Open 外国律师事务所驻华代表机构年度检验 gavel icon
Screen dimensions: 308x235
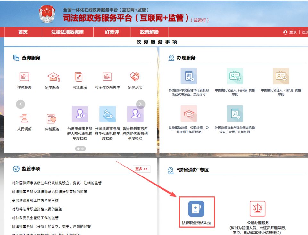[x=108, y=114]
